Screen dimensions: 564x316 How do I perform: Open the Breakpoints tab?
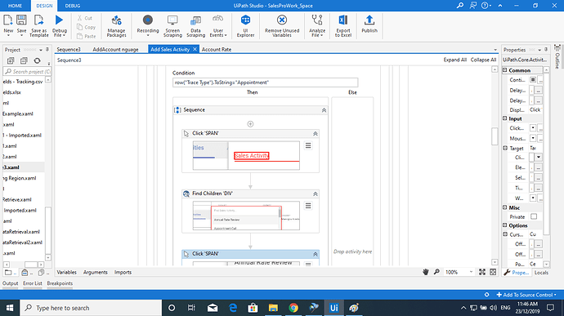pyautogui.click(x=60, y=283)
